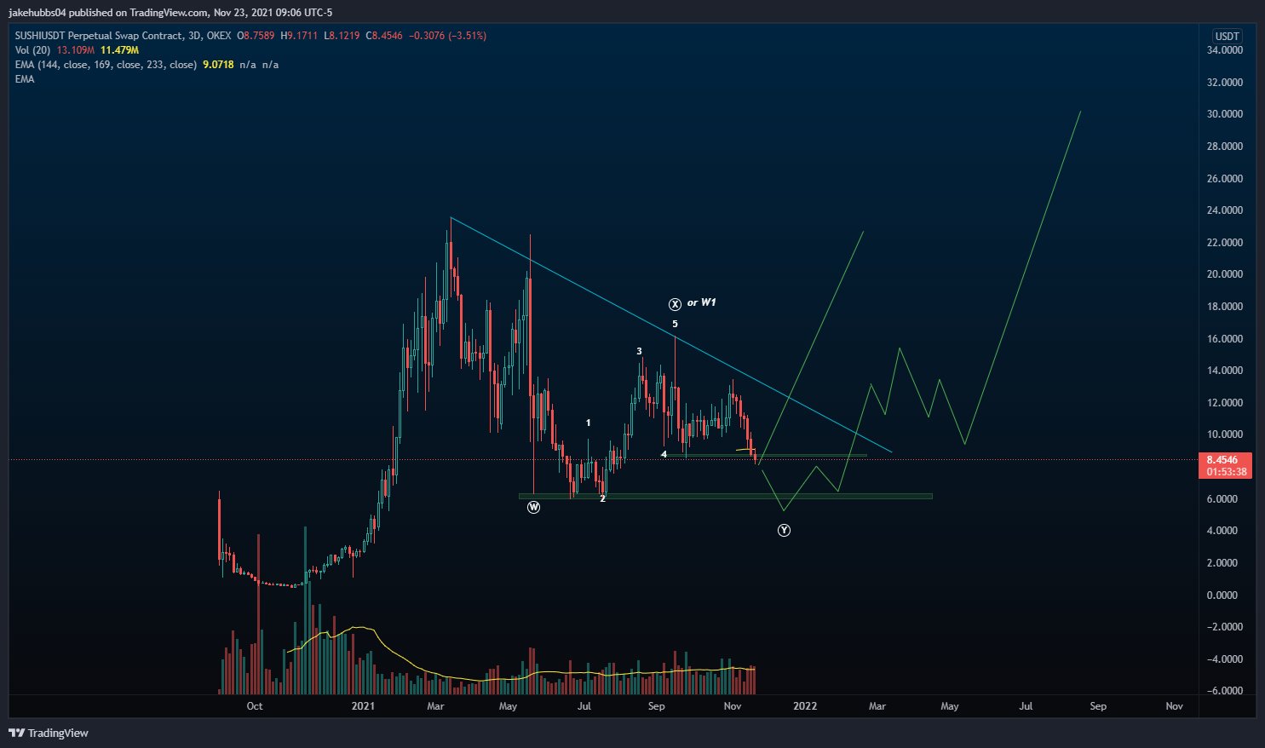Screen dimensions: 1265x748
Task: Click the circled X wave label
Action: (x=675, y=304)
